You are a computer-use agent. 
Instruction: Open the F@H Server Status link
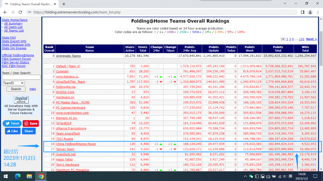pos(15,62)
